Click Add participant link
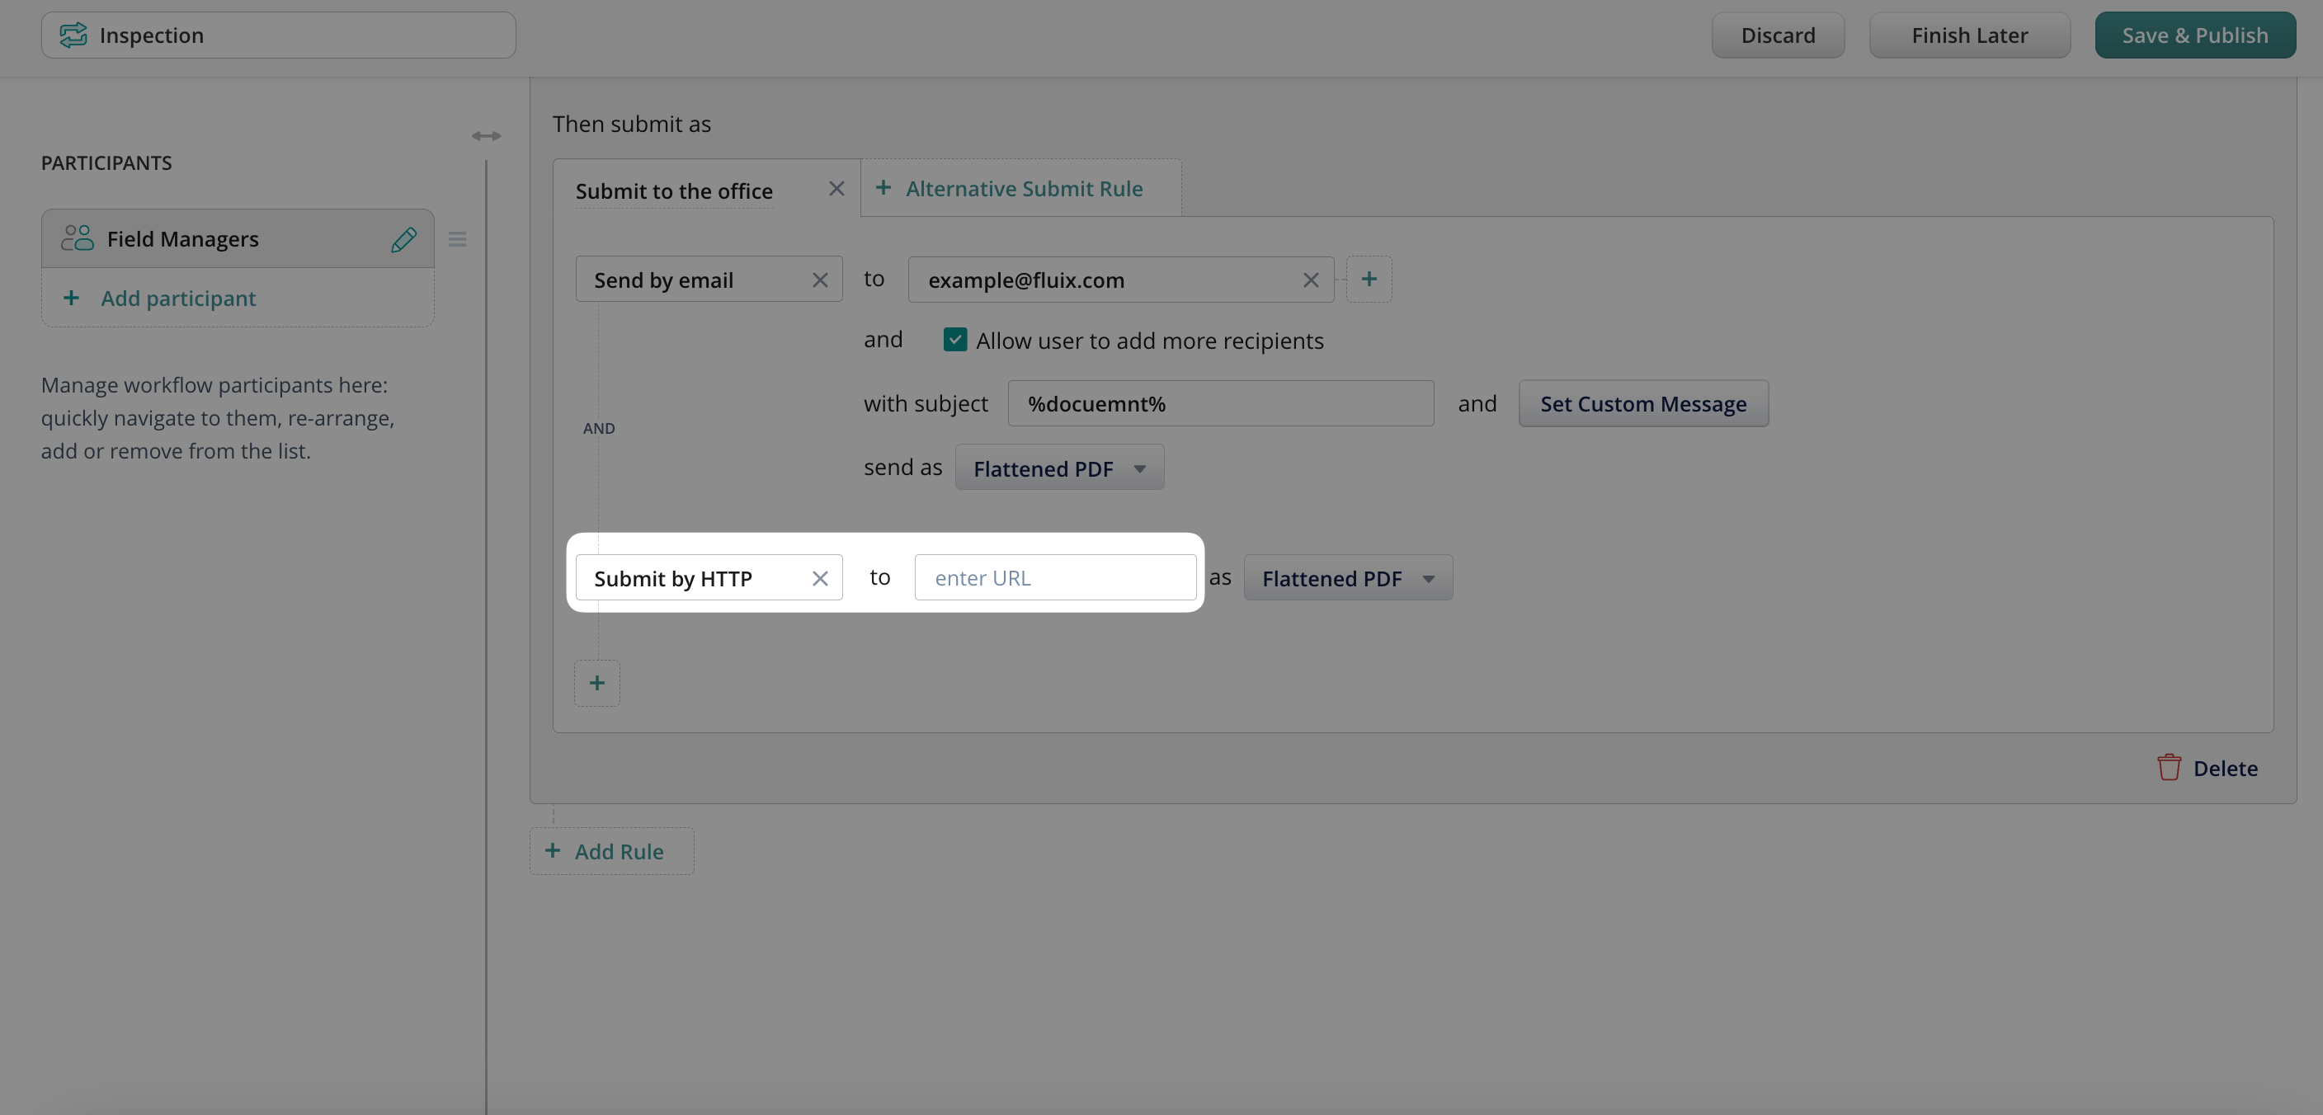This screenshot has width=2323, height=1115. pos(177,299)
